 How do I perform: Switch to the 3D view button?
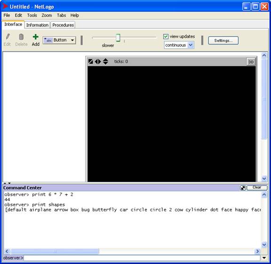point(251,62)
